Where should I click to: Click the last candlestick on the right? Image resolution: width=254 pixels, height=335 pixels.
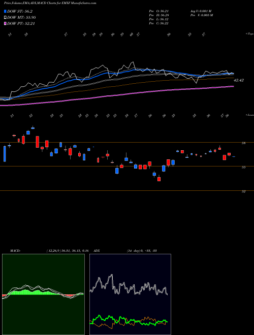pos(234,157)
